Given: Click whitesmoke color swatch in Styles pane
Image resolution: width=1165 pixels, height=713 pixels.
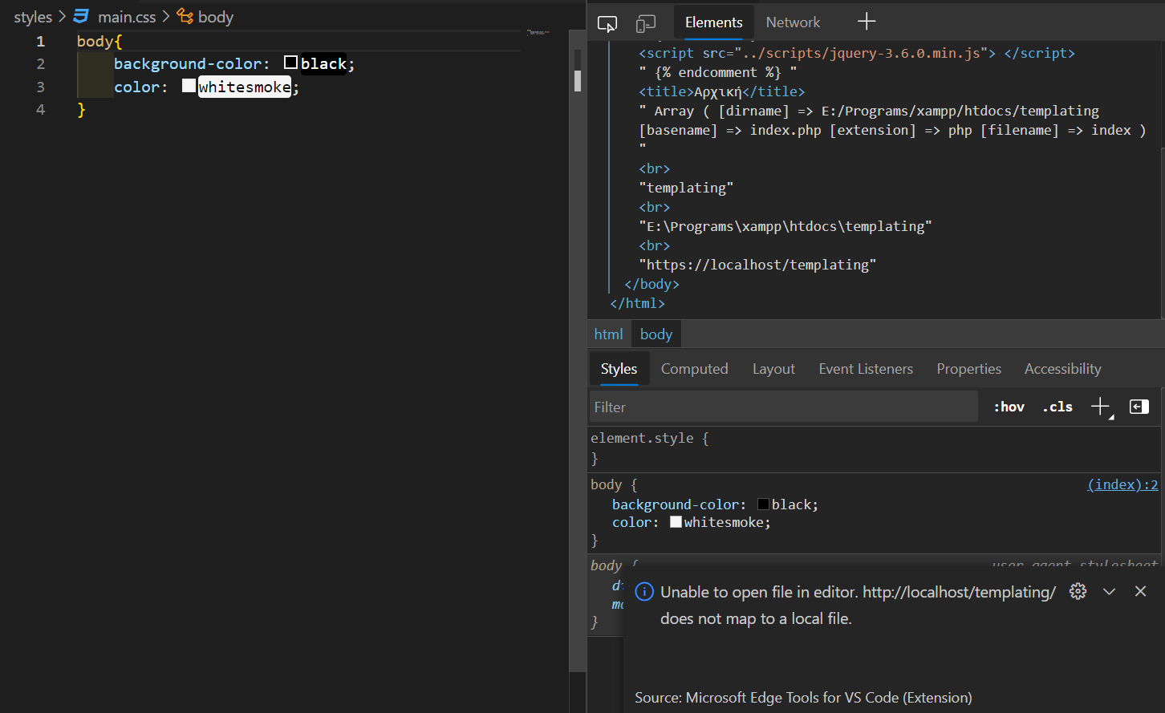Looking at the screenshot, I should pos(676,522).
